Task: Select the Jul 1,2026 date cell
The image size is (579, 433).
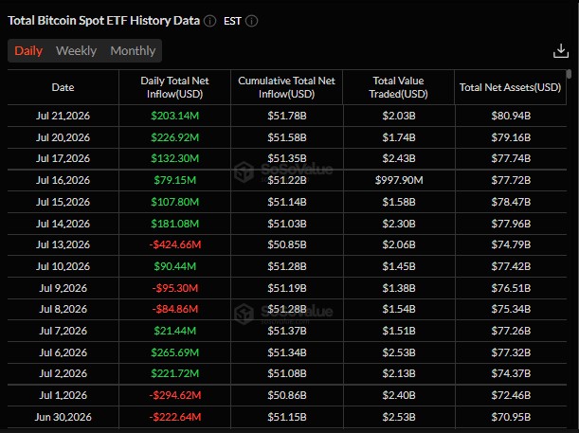Action: [x=63, y=395]
